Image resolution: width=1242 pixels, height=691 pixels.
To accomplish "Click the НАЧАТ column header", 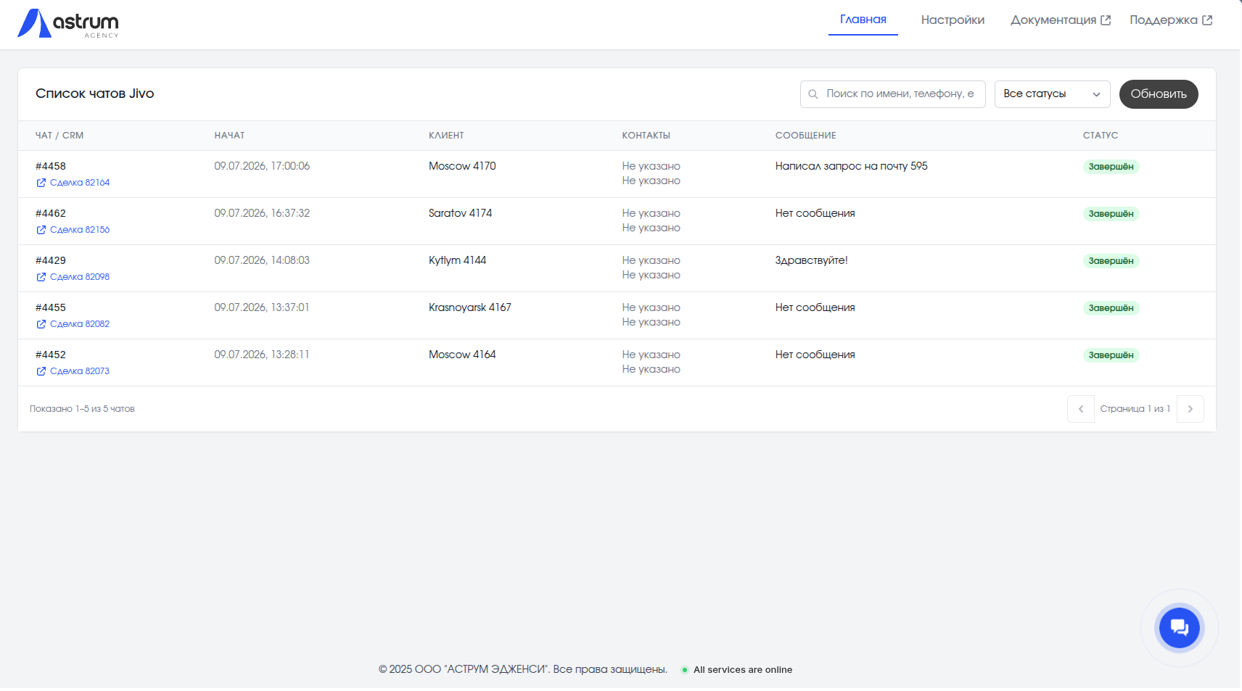I will [x=229, y=136].
